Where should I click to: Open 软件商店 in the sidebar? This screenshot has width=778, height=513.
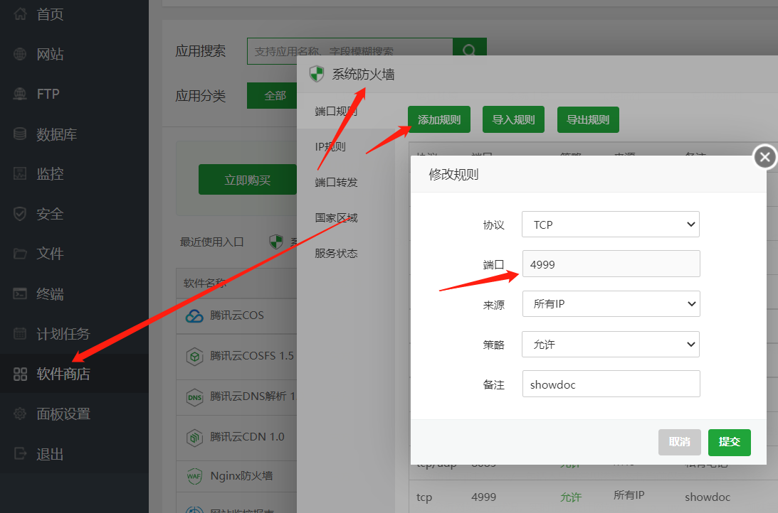point(75,373)
